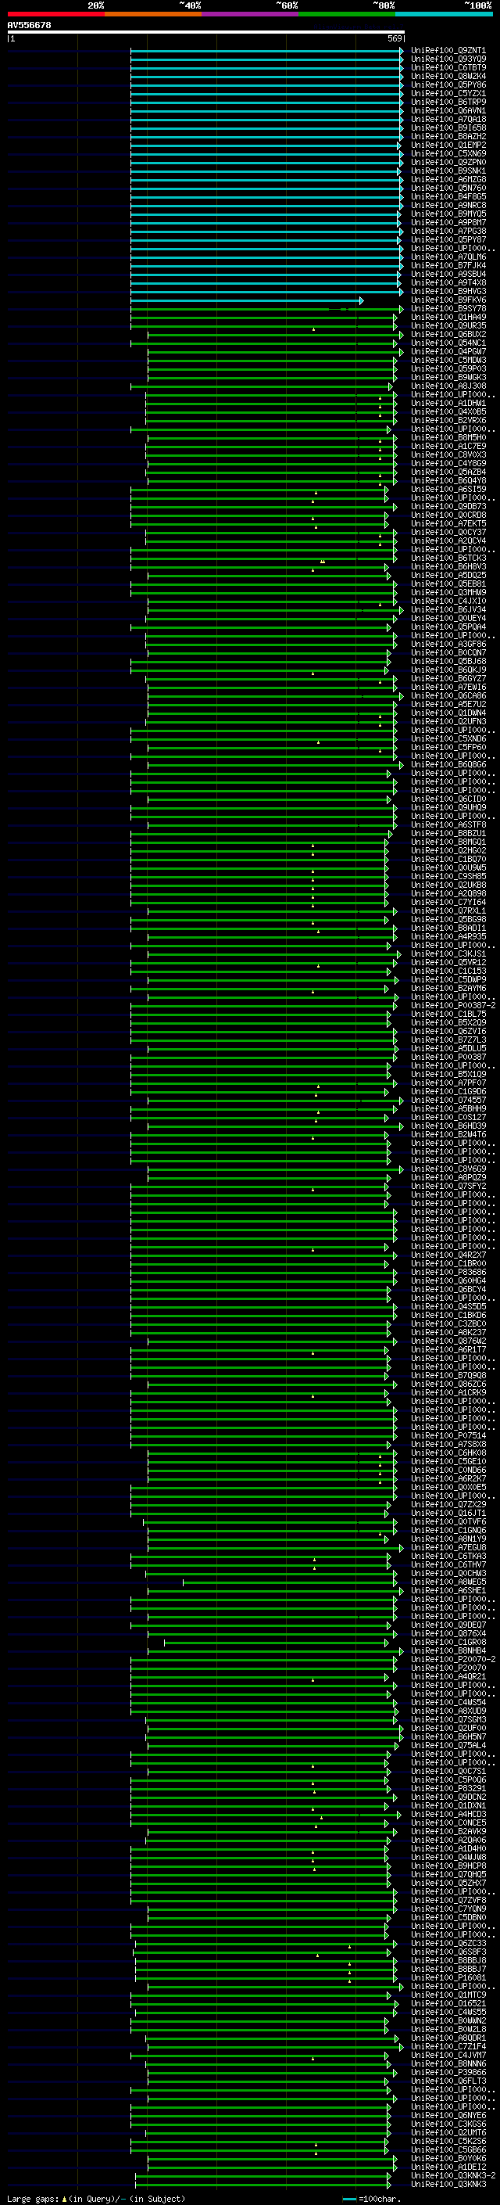Open hit UniRef100_B9HVG3

(x=448, y=291)
